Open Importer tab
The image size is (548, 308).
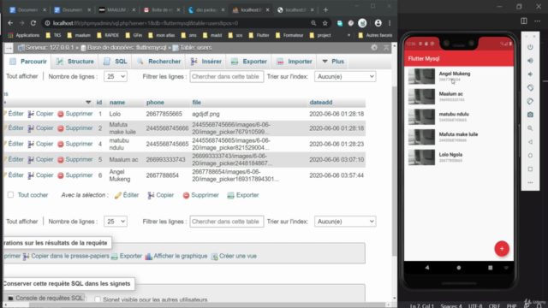295,62
